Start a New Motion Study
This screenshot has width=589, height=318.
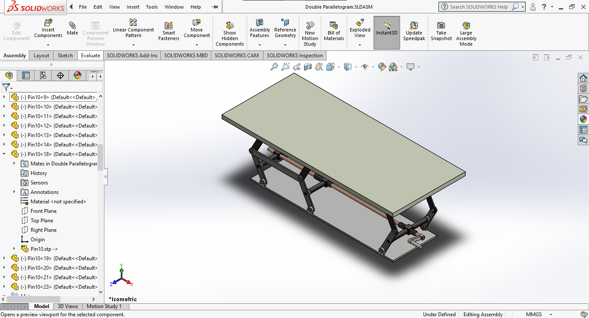click(310, 34)
